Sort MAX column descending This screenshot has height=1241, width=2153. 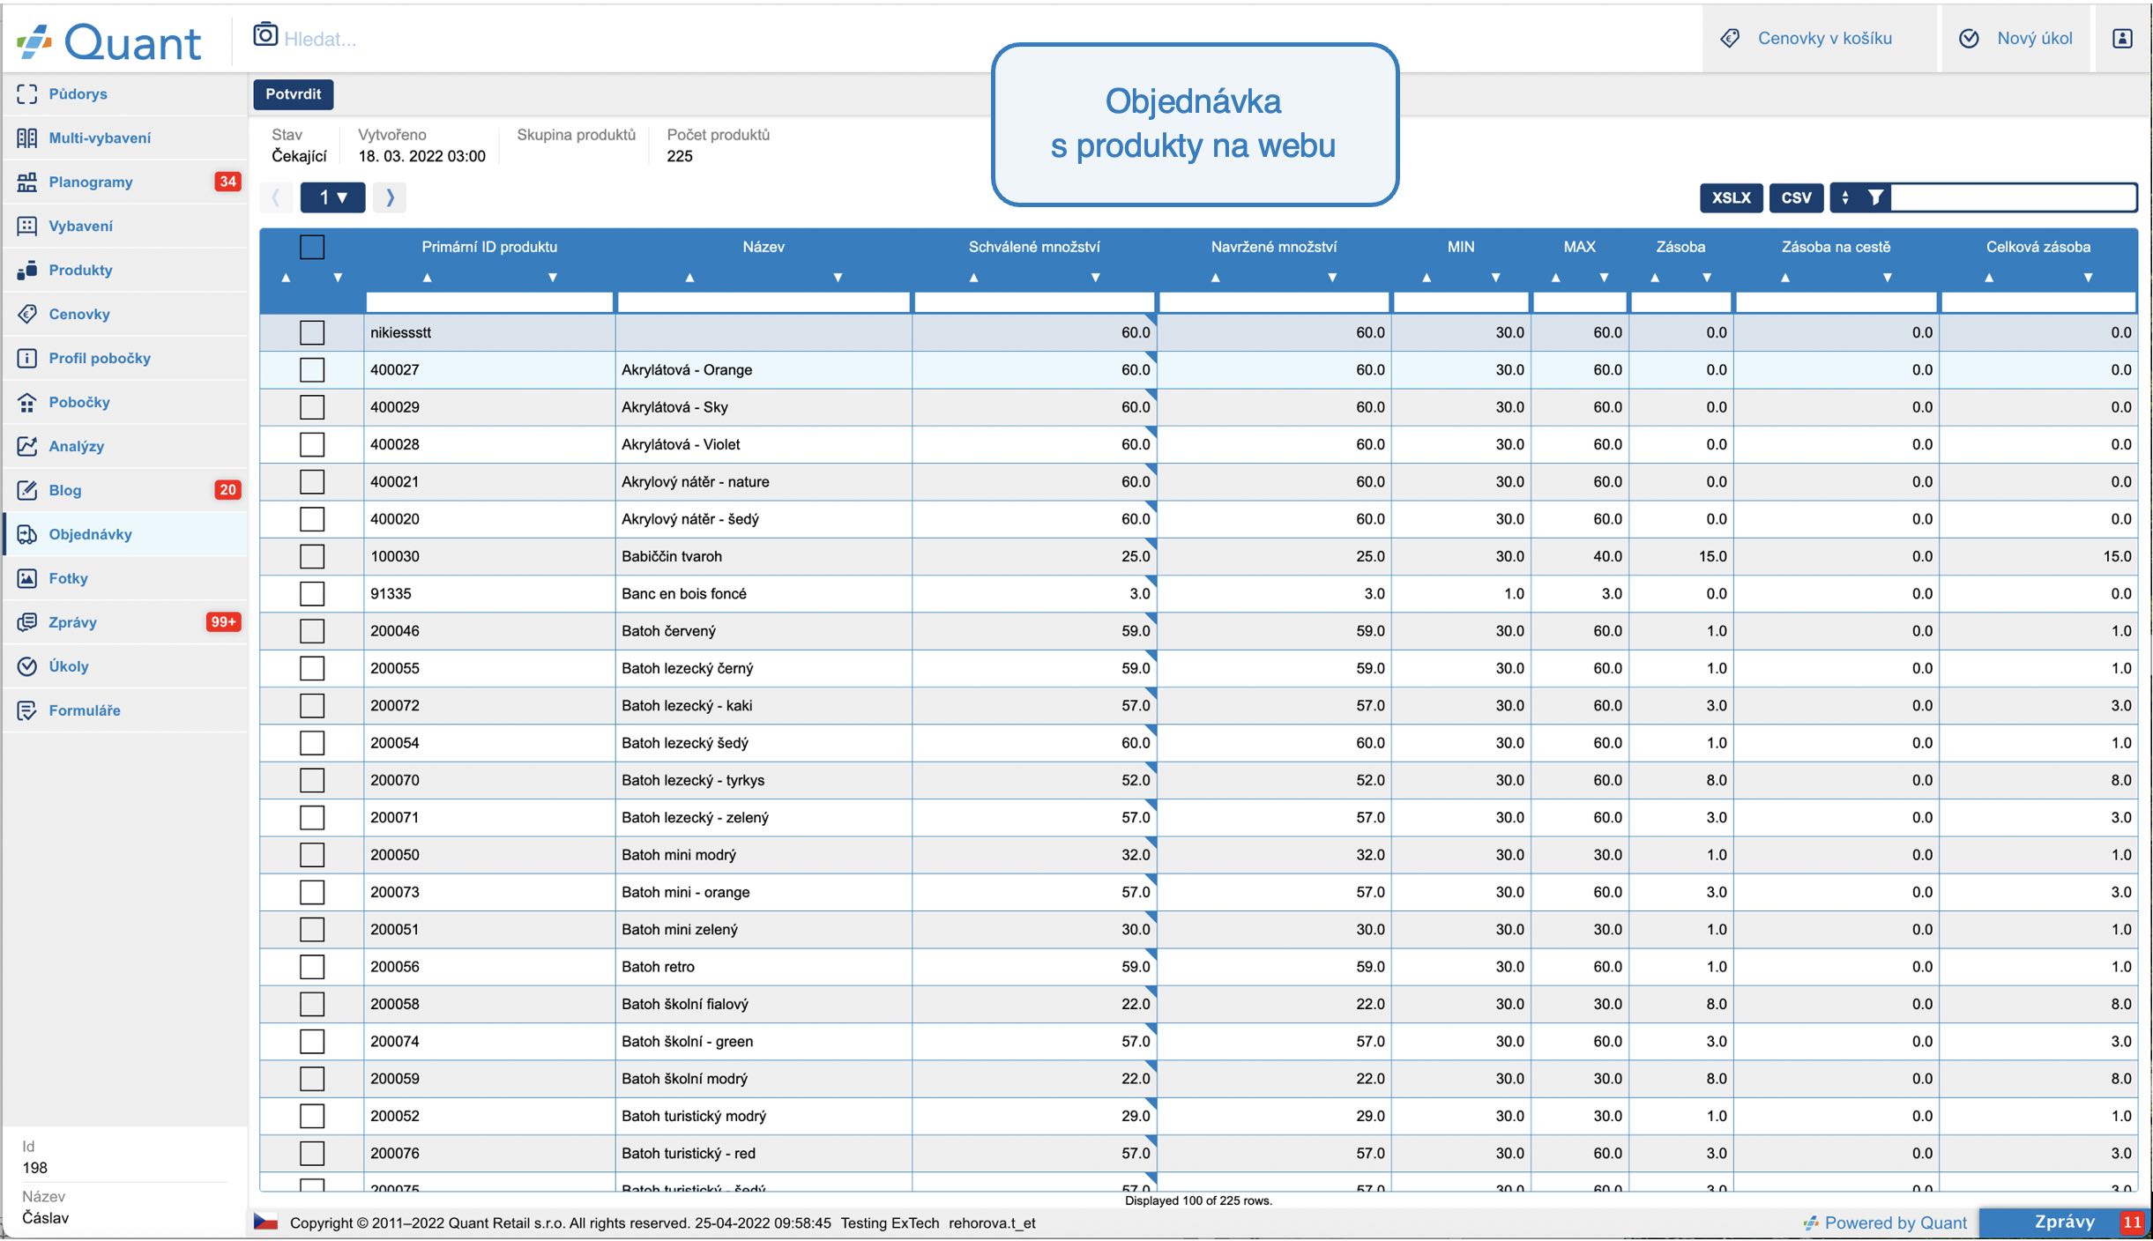point(1604,278)
